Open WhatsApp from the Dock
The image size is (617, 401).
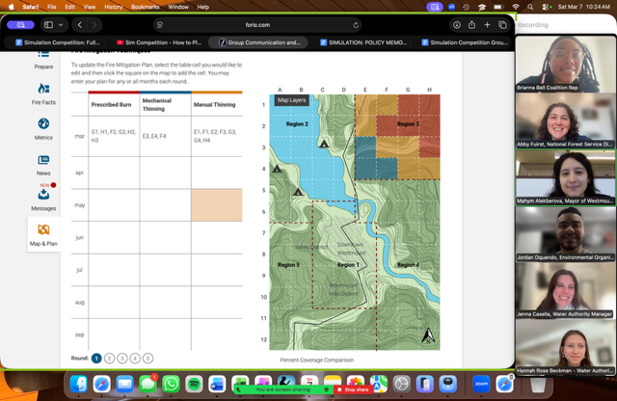[x=171, y=384]
